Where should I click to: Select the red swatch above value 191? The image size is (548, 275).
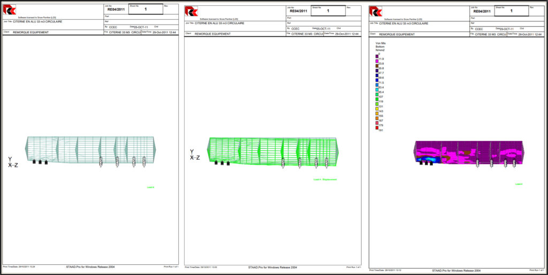pyautogui.click(x=377, y=128)
